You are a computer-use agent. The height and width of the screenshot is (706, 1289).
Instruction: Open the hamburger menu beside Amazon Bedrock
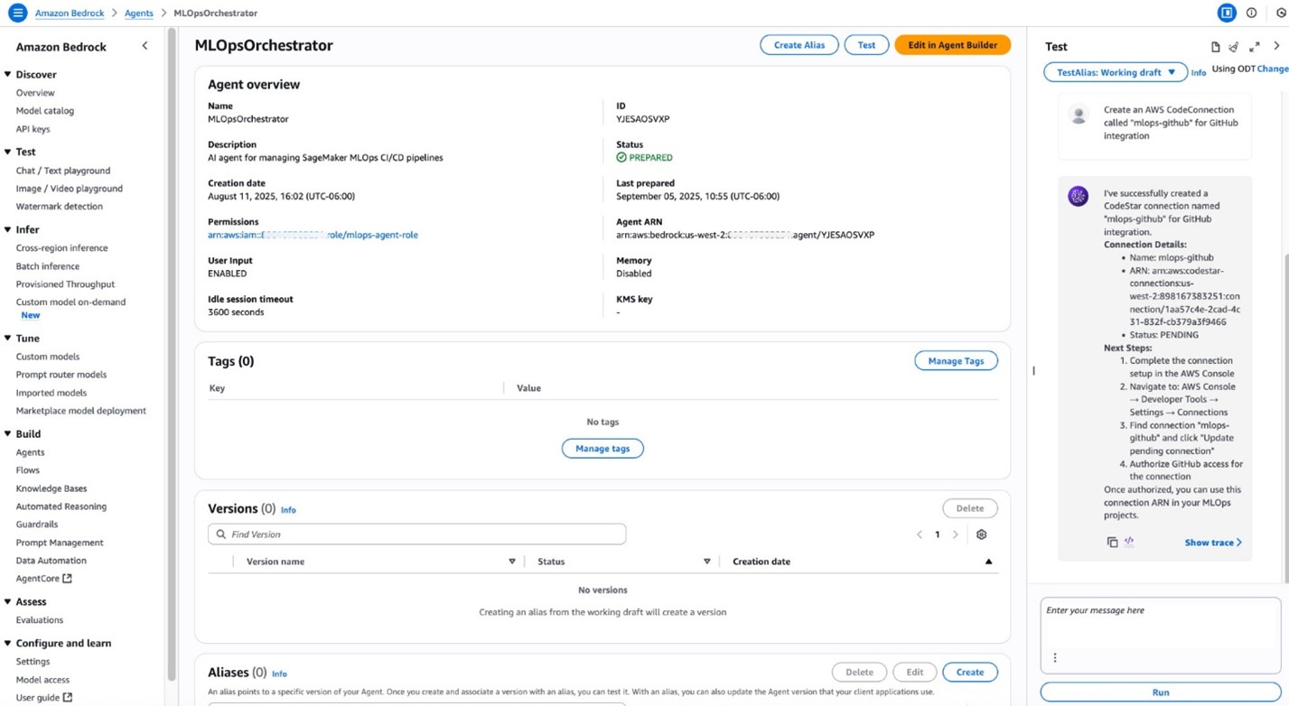[x=17, y=13]
